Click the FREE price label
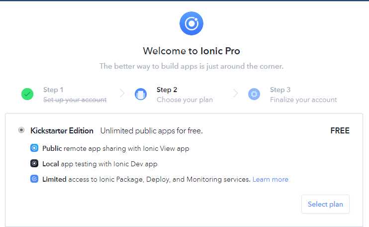Screen dimensions: 369x227 pos(340,131)
